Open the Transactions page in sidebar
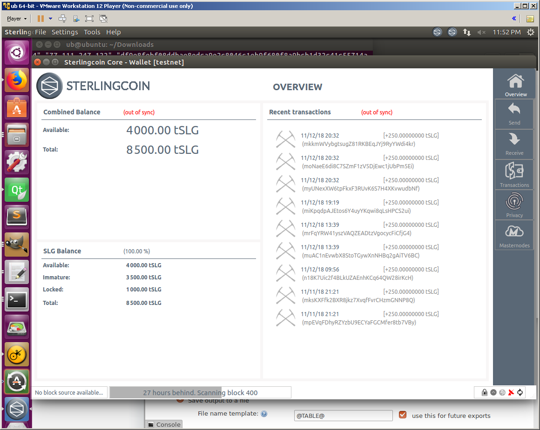540x430 pixels. [514, 175]
